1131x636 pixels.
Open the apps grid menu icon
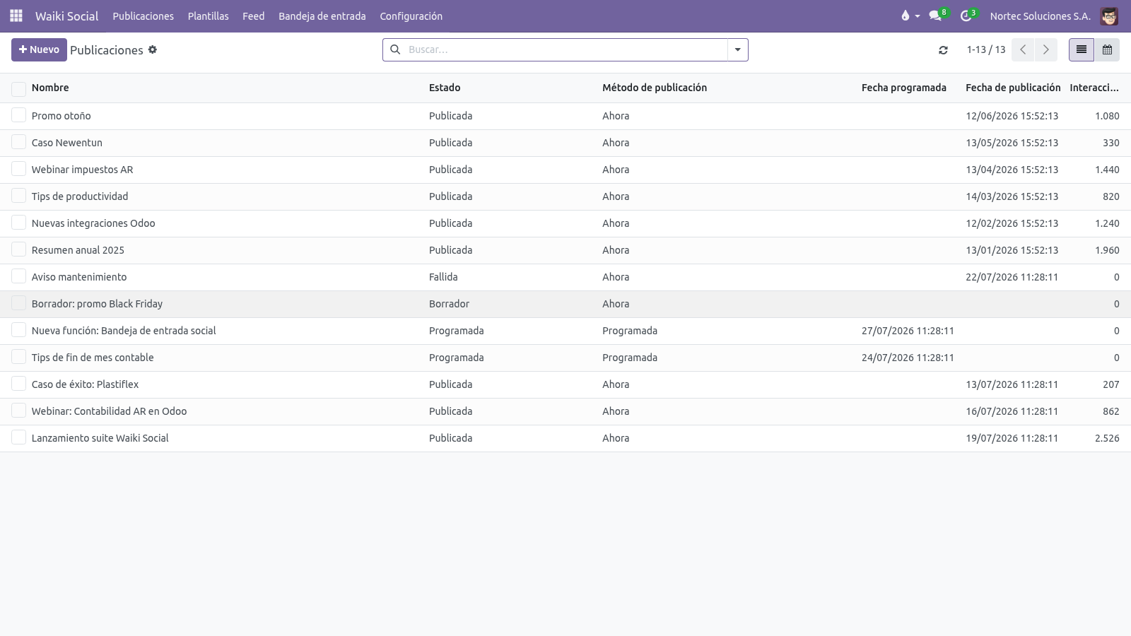16,16
